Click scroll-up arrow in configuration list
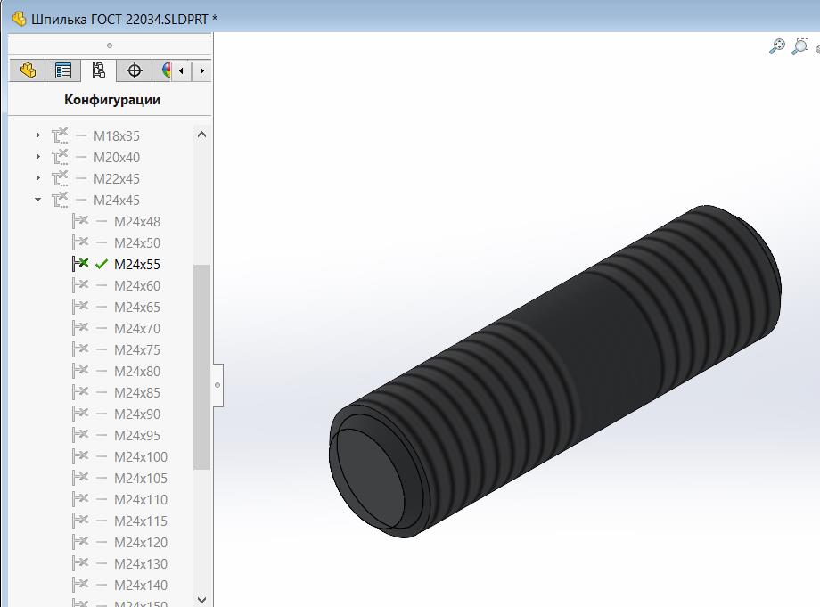820x607 pixels. point(201,135)
